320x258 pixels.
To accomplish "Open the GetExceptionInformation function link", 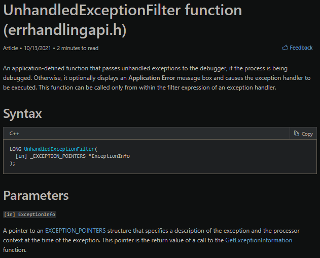I will pyautogui.click(x=259, y=240).
